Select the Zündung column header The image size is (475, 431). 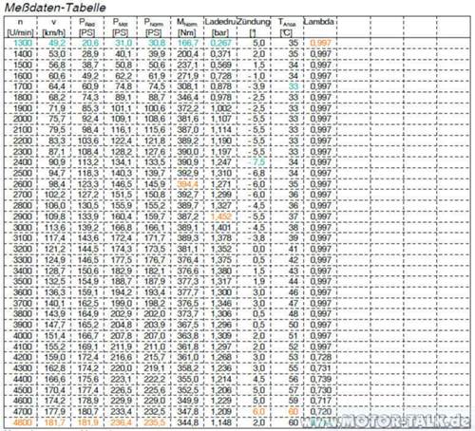coord(254,27)
